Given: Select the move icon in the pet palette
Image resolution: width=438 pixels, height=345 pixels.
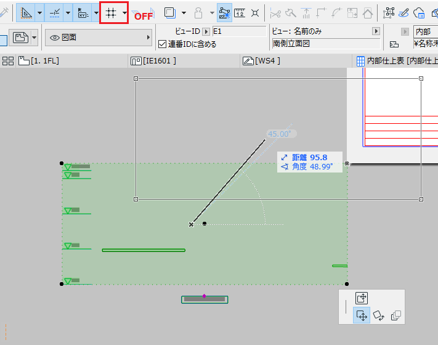Looking at the screenshot, I should click(362, 315).
